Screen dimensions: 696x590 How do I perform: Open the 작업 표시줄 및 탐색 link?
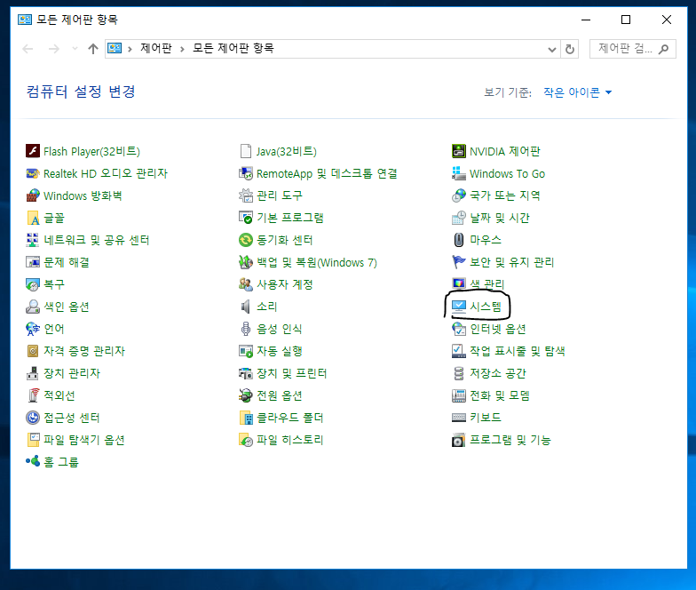(518, 351)
